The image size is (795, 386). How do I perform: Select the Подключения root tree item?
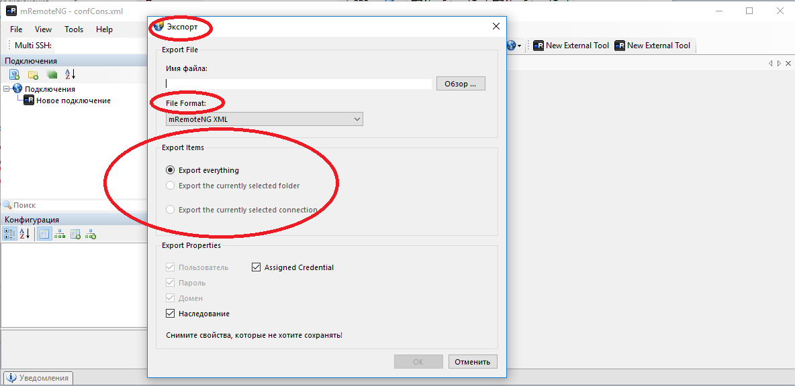tap(50, 89)
